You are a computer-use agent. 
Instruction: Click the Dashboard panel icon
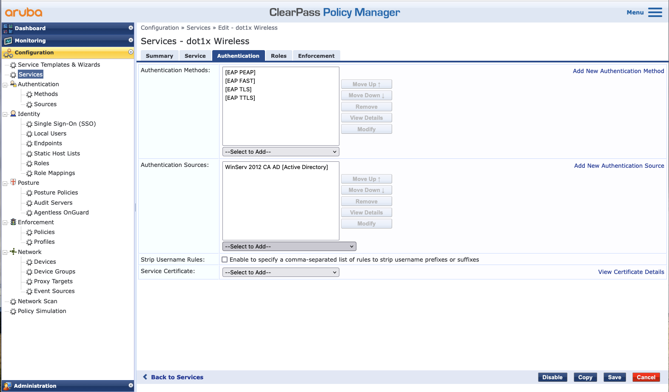pos(8,28)
